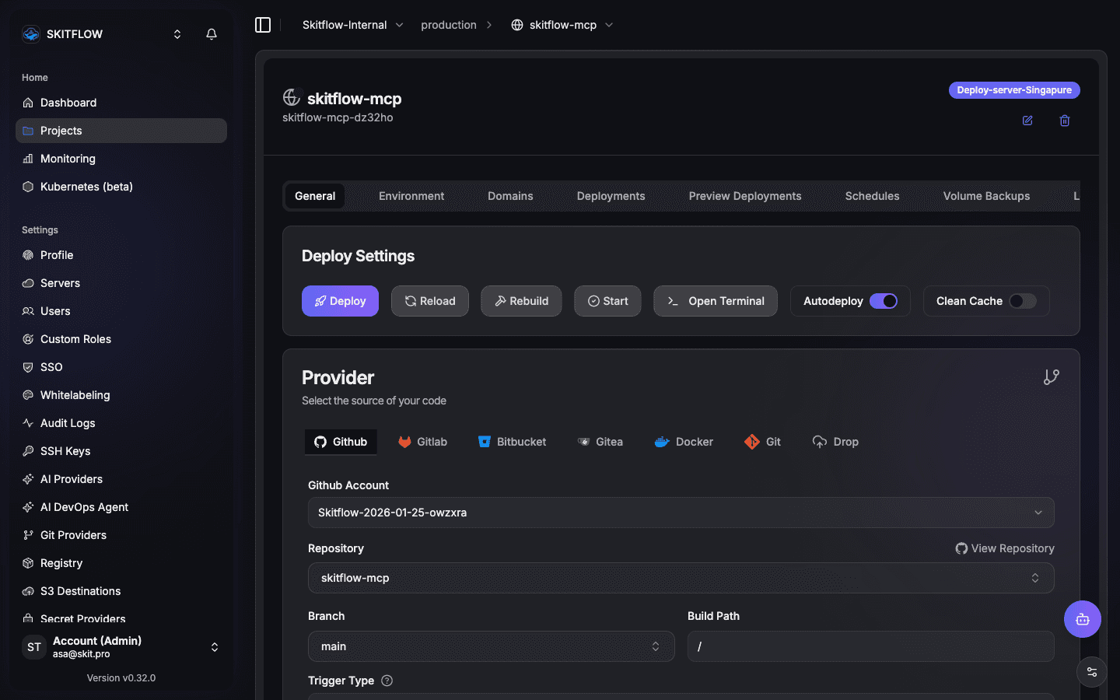
Task: Select the General tab
Action: click(x=315, y=196)
